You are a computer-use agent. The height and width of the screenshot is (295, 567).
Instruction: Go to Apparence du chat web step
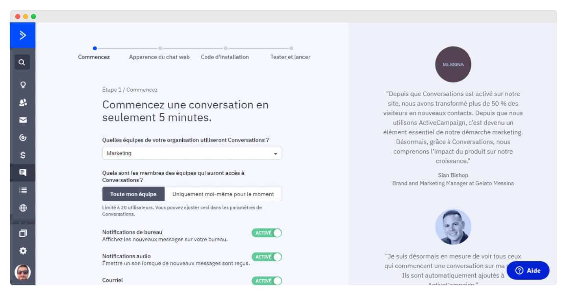[159, 57]
